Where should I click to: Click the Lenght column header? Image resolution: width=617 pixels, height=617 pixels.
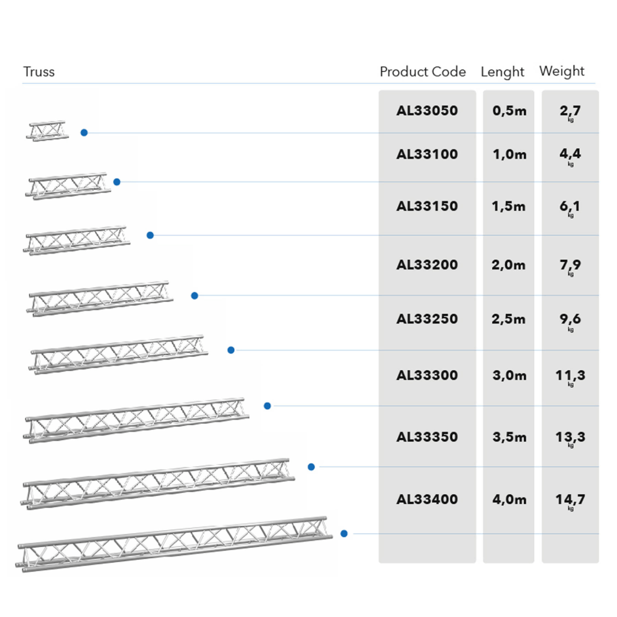point(503,72)
